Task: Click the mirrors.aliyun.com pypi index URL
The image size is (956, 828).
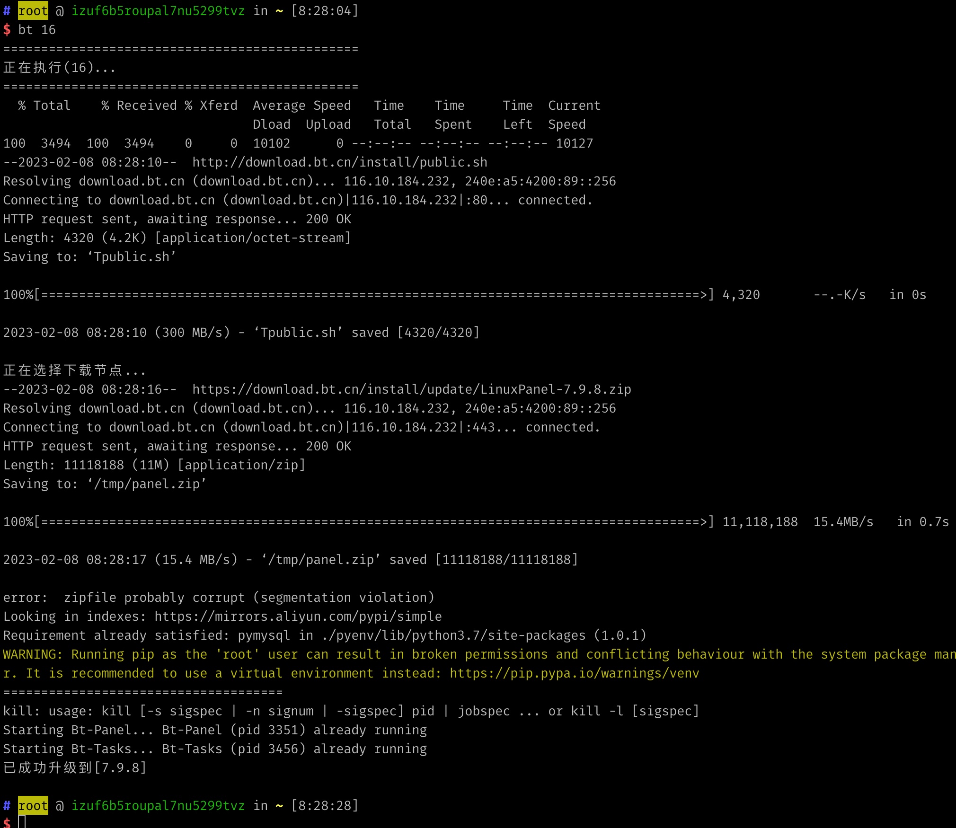Action: [x=298, y=617]
